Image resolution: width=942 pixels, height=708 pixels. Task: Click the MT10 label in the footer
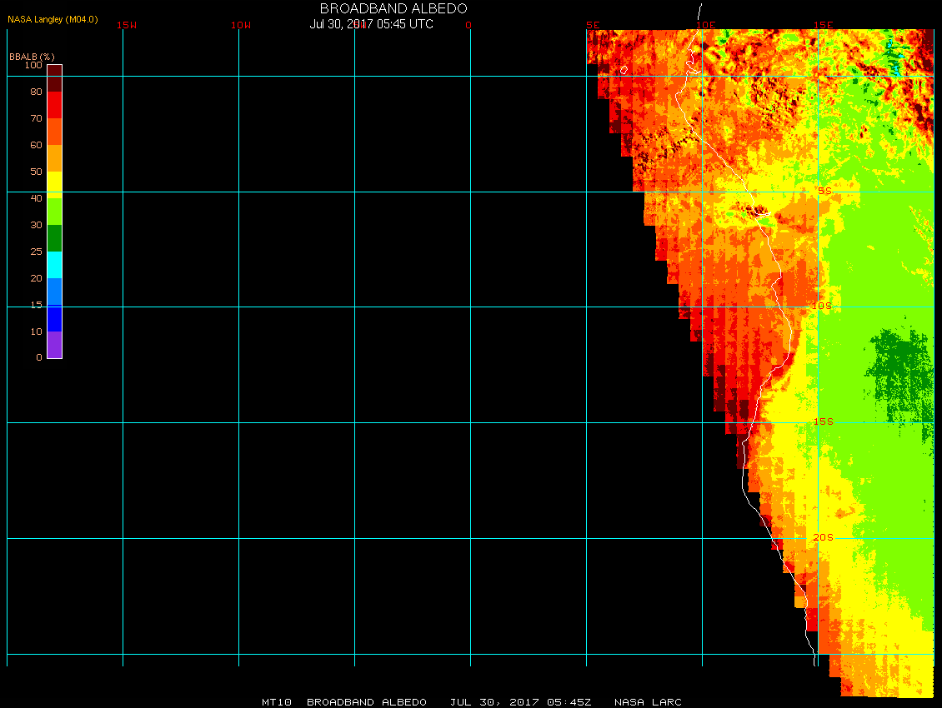(x=276, y=702)
